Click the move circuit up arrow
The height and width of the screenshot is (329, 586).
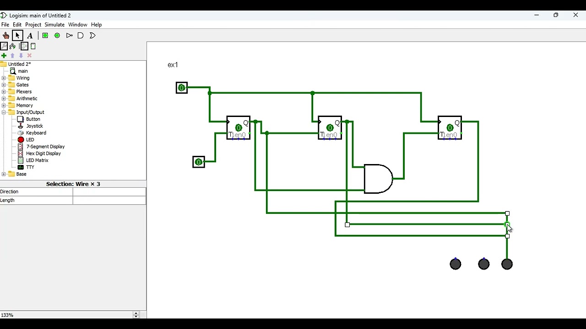(x=12, y=56)
